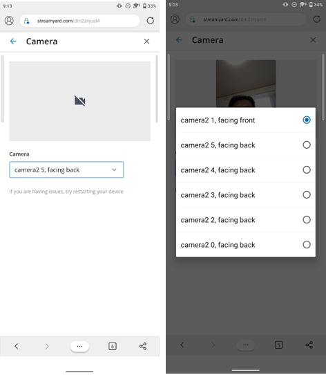The height and width of the screenshot is (375, 326).
Task: Close the Camera panel with X on left
Action: [x=146, y=42]
